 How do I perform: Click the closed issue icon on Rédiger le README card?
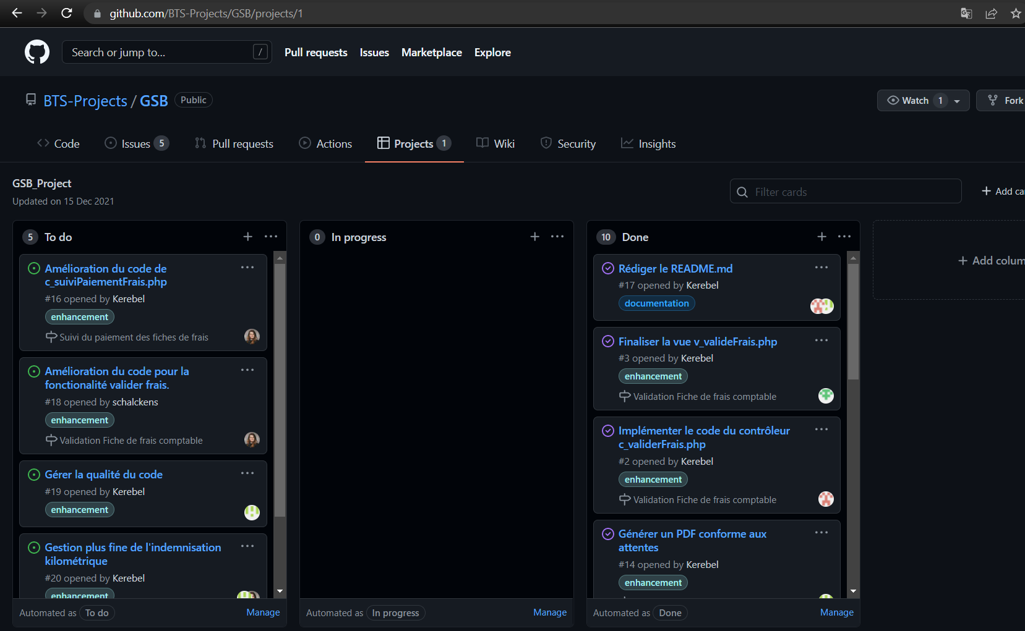coord(608,268)
